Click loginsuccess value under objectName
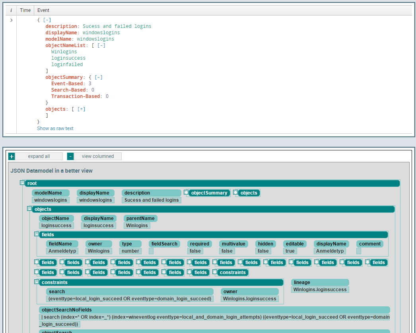This screenshot has width=416, height=333. coord(56,226)
